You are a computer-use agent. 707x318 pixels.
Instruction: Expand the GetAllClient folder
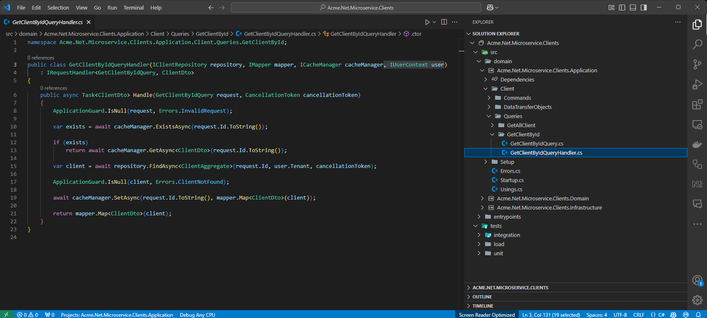point(492,125)
